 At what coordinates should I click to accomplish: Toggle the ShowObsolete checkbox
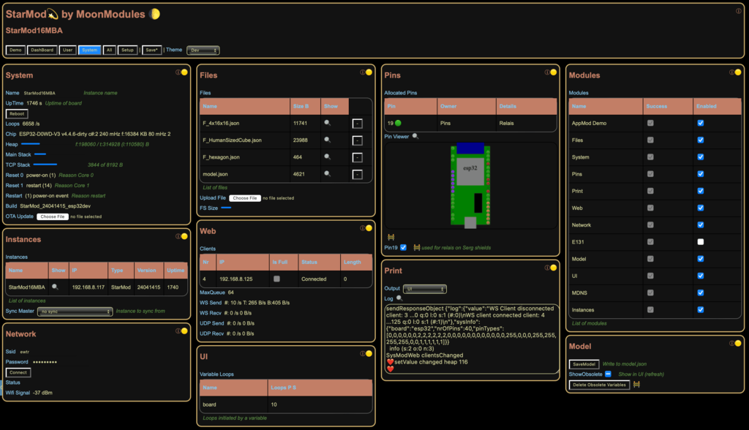tap(608, 374)
